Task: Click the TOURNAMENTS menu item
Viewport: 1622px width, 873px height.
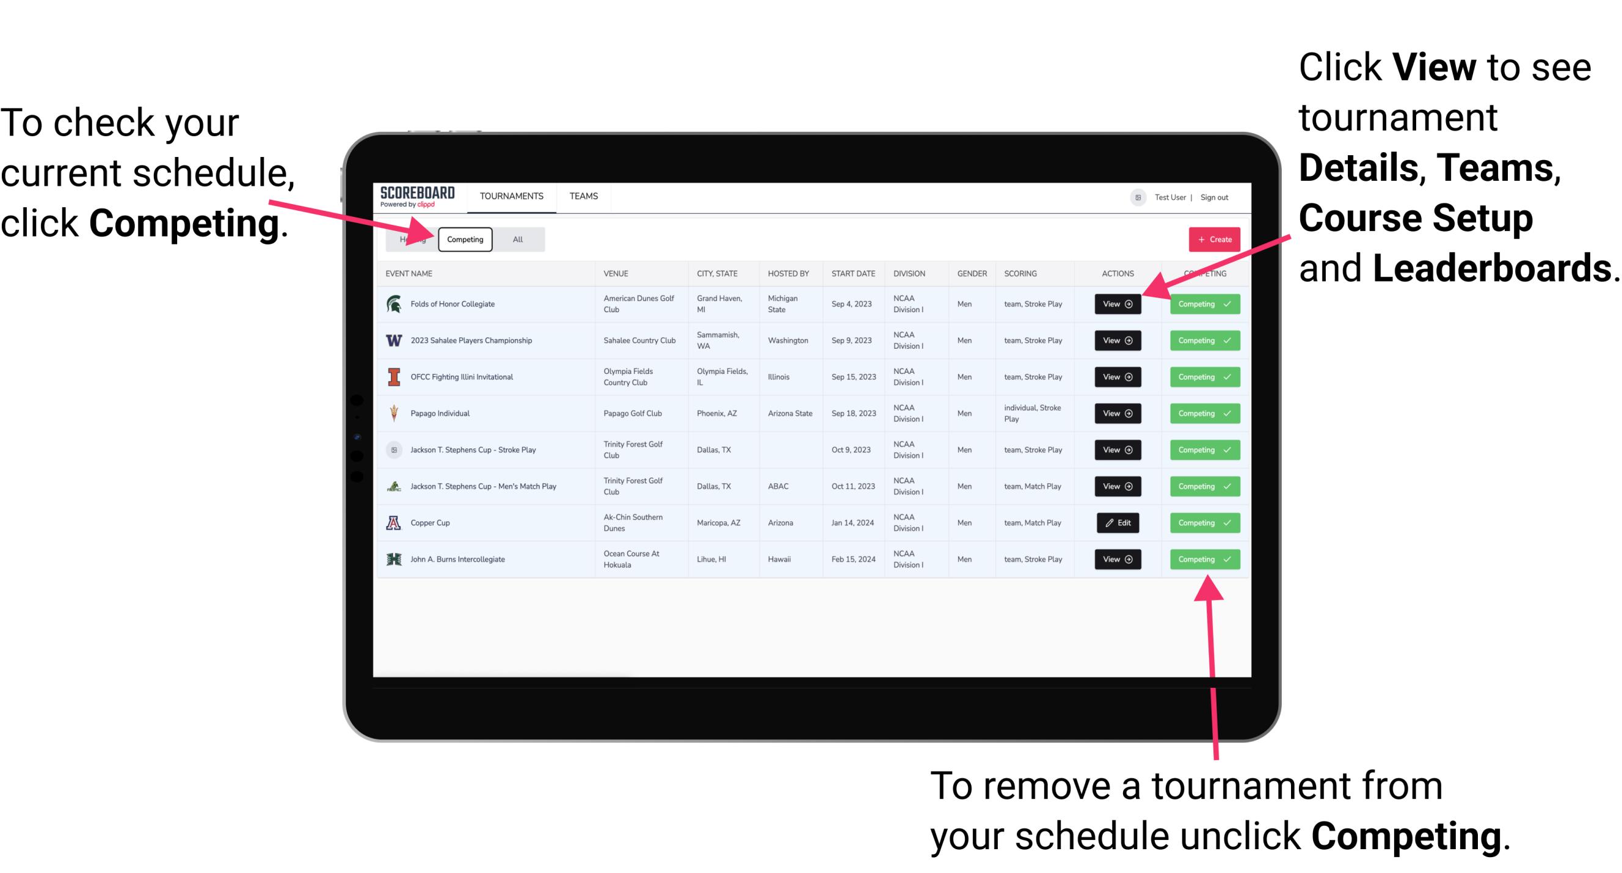Action: coord(511,195)
